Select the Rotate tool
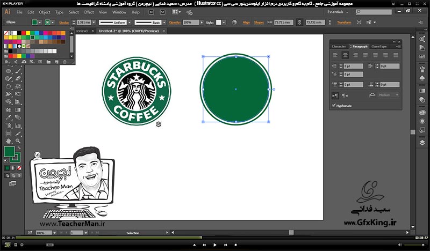Screen dimensions: 430x251 pyautogui.click(x=9, y=86)
